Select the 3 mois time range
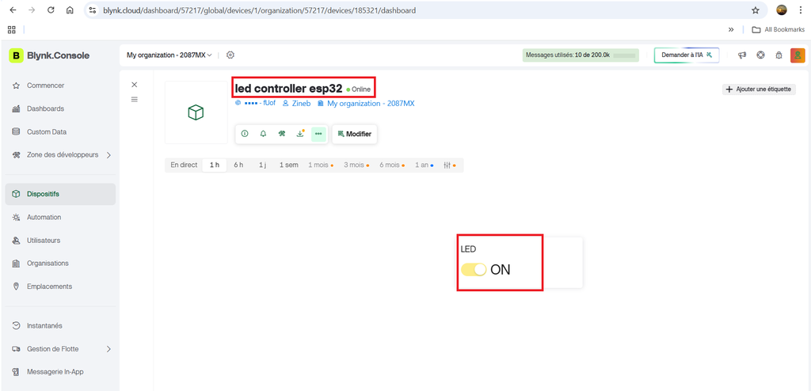 point(356,165)
